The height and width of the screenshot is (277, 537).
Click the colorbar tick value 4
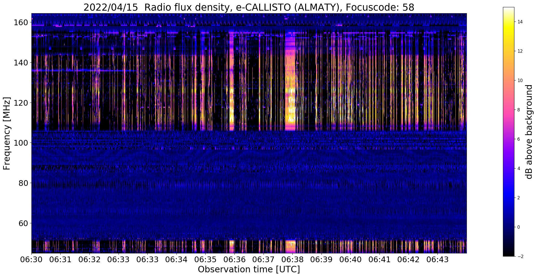519,168
